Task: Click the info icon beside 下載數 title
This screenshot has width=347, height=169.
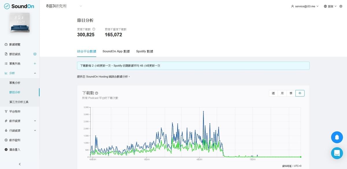Action: [97, 93]
